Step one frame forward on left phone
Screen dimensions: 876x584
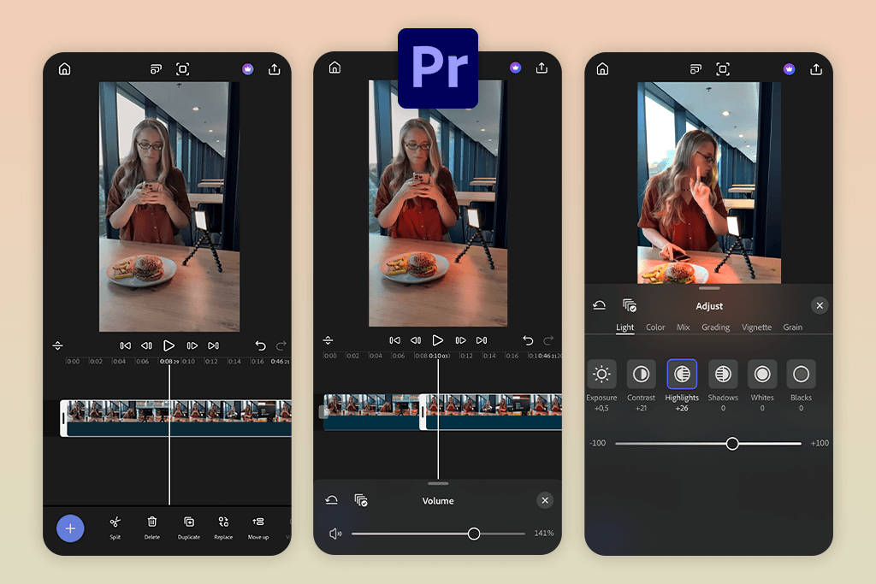pyautogui.click(x=192, y=345)
